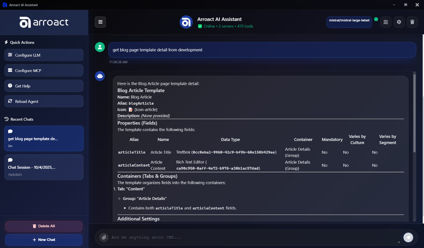Click the 'Ask me anything about CMS' input
Image resolution: width=424 pixels, height=248 pixels.
(x=254, y=237)
